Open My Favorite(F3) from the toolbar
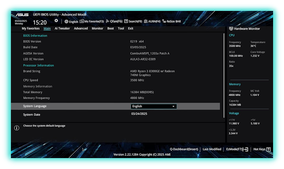The height and width of the screenshot is (169, 284). 92,21
